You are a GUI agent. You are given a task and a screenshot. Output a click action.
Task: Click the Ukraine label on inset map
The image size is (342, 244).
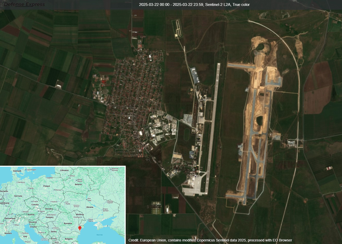90,207
